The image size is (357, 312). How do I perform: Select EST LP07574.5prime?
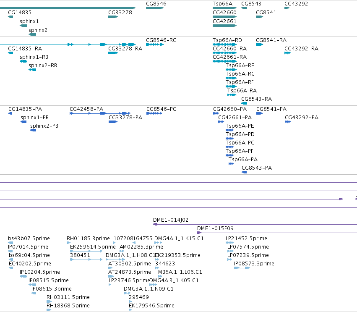pos(230,251)
